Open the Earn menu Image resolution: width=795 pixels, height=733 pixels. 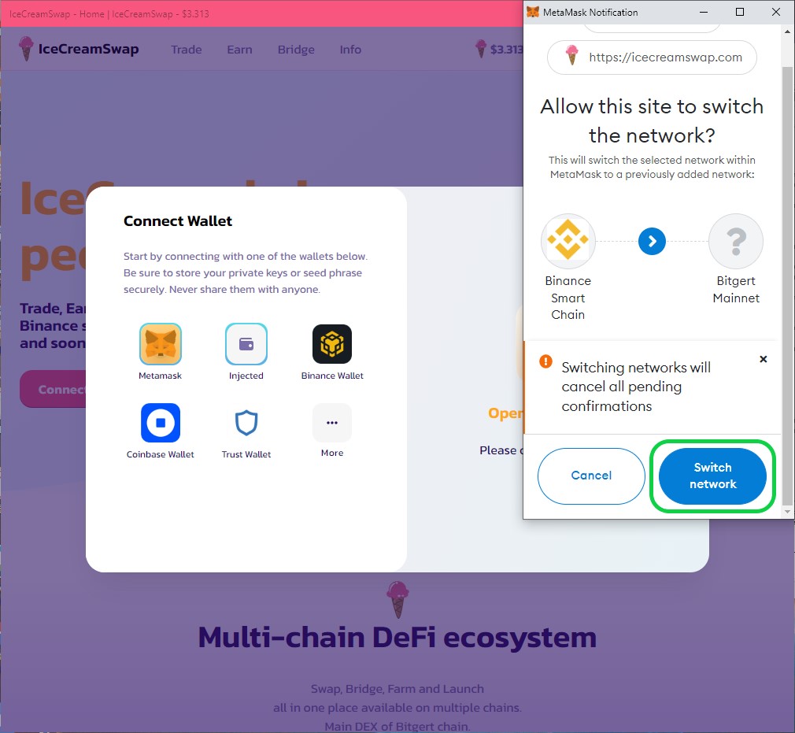pyautogui.click(x=239, y=50)
